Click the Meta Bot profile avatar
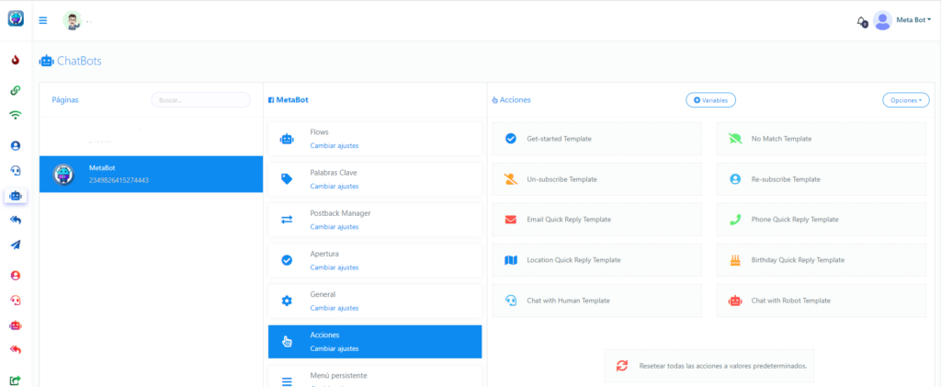941x387 pixels. pyautogui.click(x=882, y=20)
